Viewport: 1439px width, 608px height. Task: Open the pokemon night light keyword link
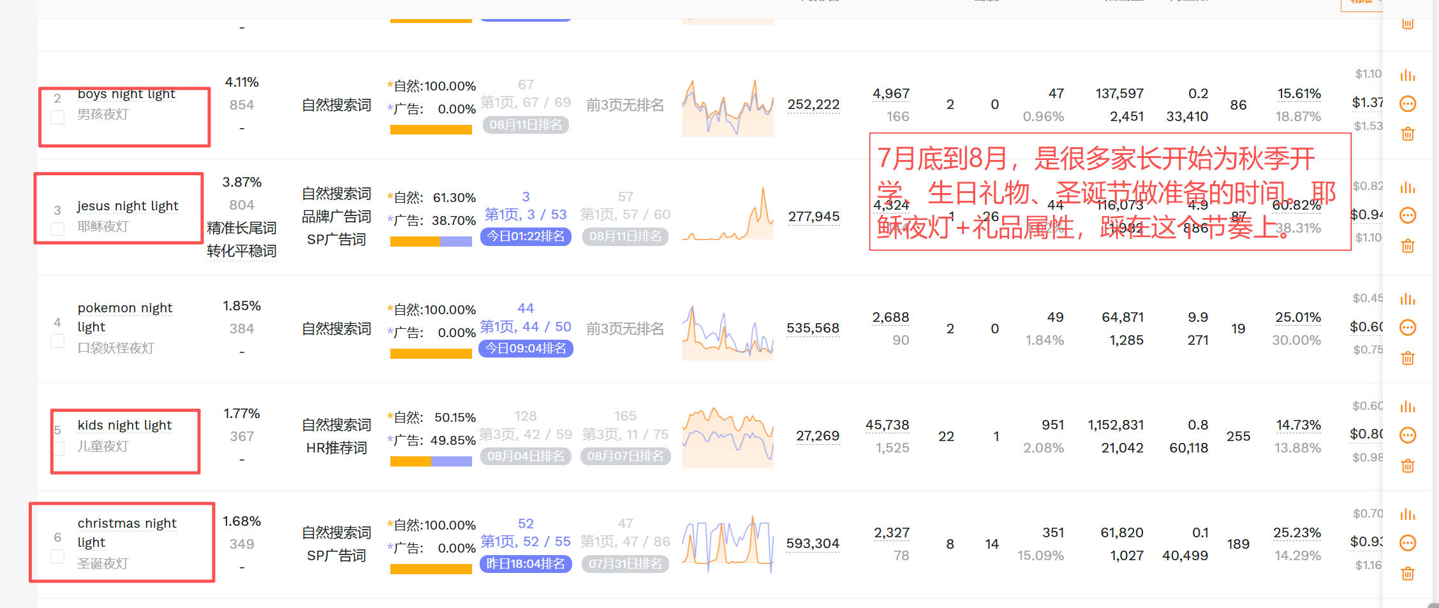coord(124,317)
